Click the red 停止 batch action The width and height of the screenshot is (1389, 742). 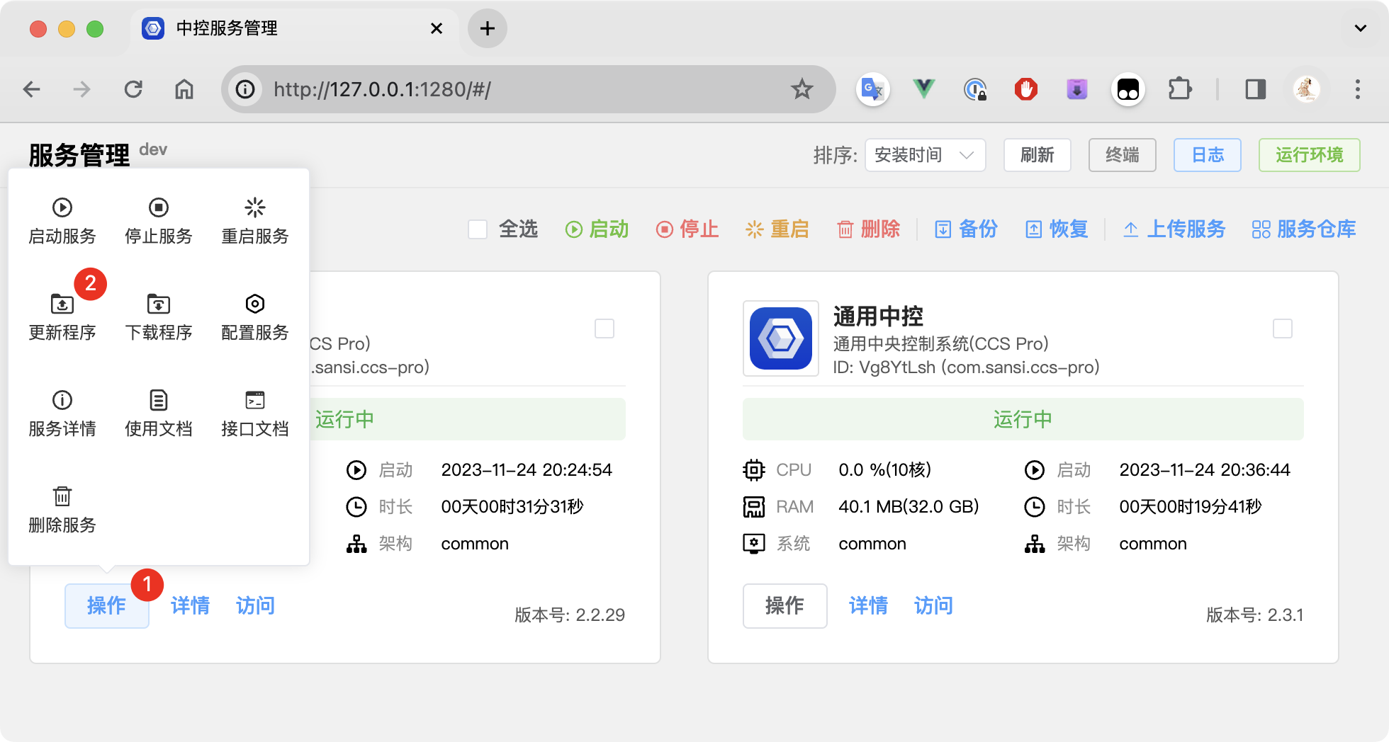click(x=687, y=229)
